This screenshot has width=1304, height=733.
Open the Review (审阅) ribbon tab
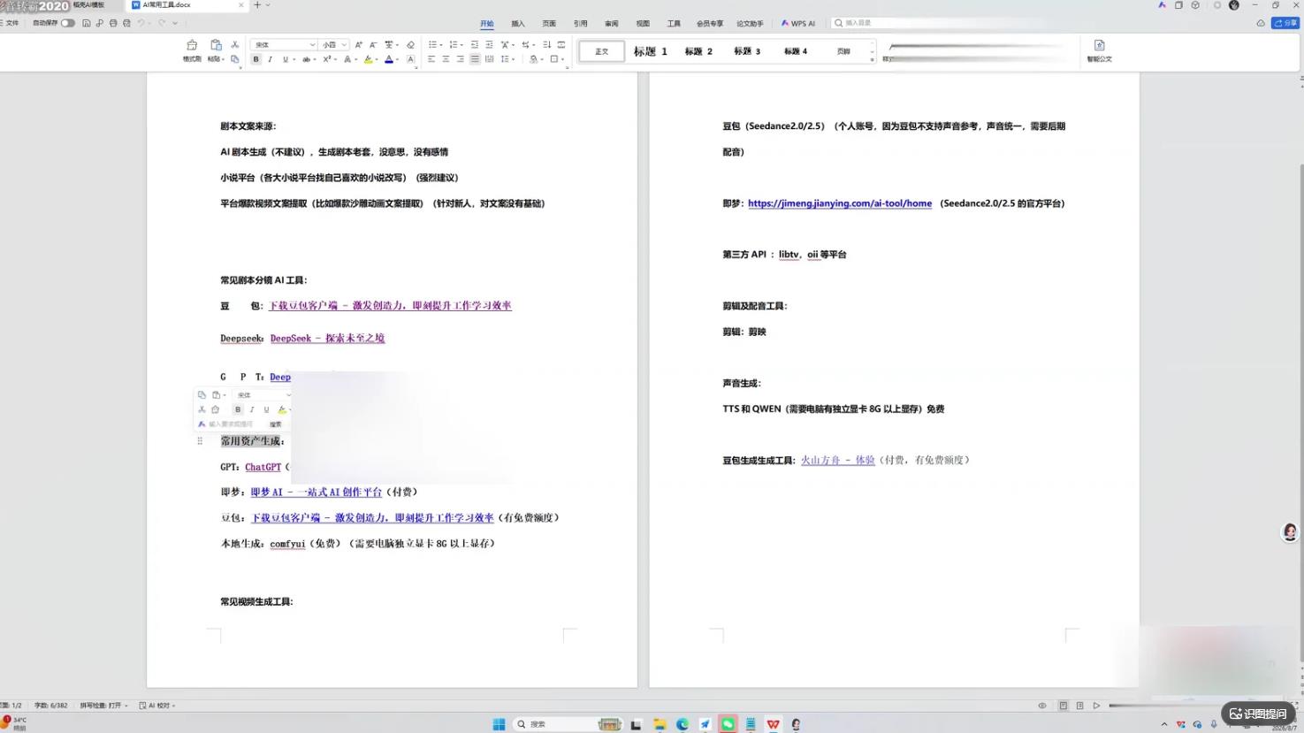(x=612, y=24)
